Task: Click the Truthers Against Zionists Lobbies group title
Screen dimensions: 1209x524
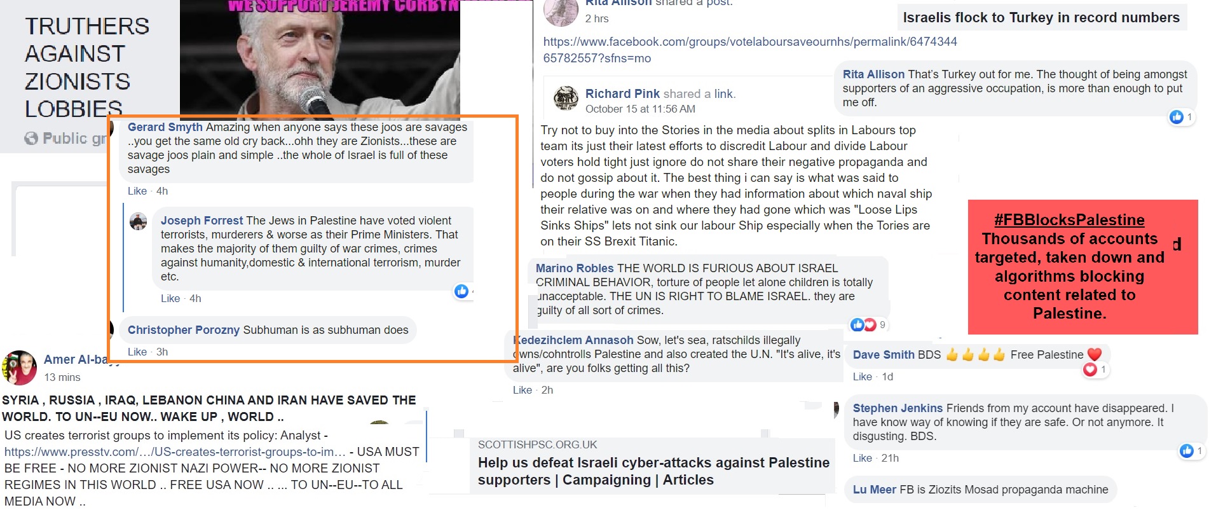Action: tap(87, 67)
